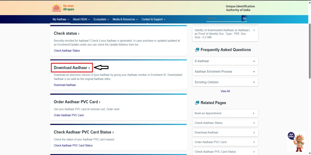
Task: Open the Contact & Support menu
Action: [x=152, y=19]
